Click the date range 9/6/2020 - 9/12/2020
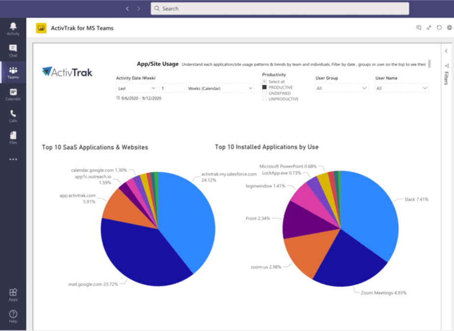The width and height of the screenshot is (454, 331). click(x=141, y=98)
